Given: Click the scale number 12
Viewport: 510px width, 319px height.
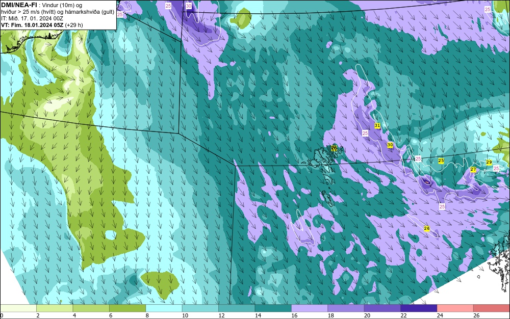Looking at the screenshot, I should coord(221,315).
